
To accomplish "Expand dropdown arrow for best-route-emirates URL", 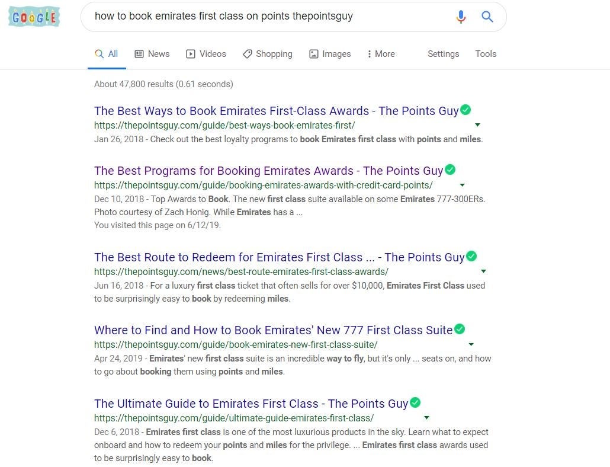I will [483, 271].
